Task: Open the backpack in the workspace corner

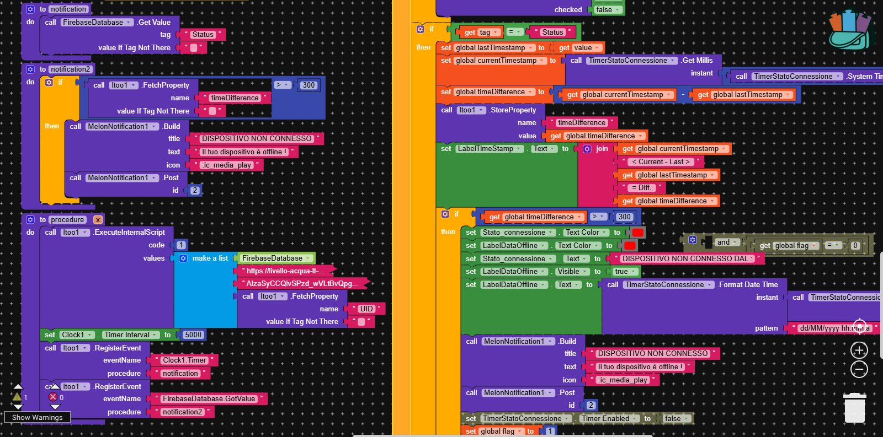Action: [x=851, y=31]
